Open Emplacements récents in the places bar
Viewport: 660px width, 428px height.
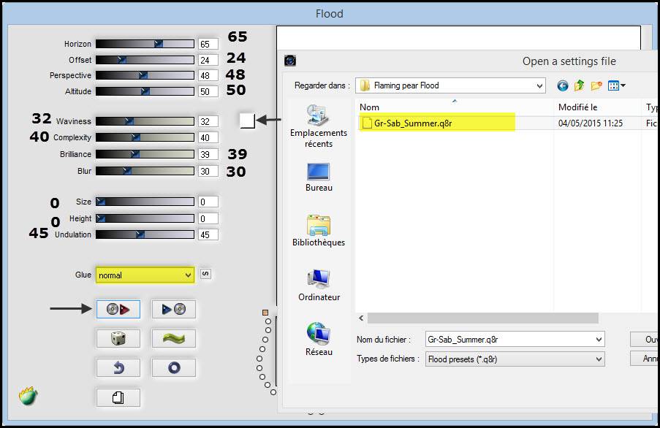click(x=319, y=126)
